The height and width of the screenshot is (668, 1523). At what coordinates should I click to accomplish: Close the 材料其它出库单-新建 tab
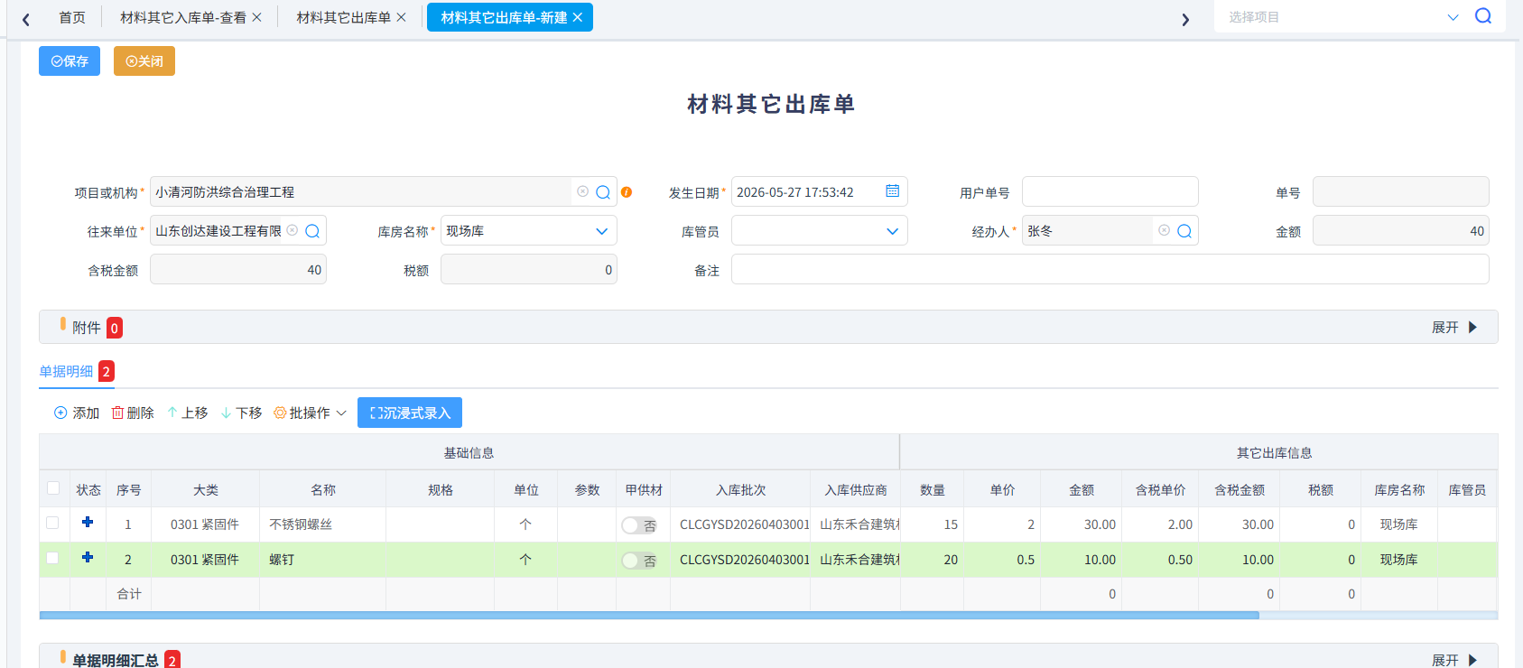click(x=578, y=17)
